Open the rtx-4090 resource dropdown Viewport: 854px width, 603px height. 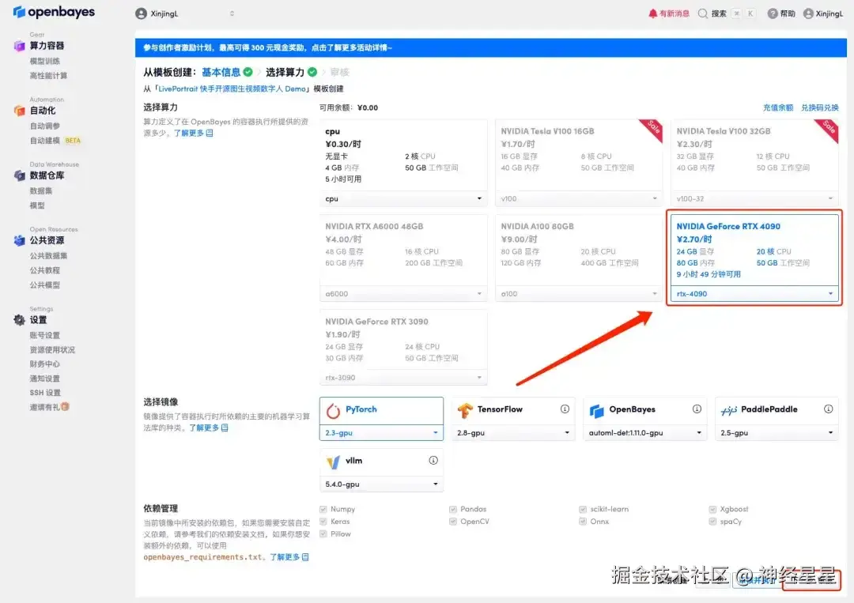click(754, 294)
